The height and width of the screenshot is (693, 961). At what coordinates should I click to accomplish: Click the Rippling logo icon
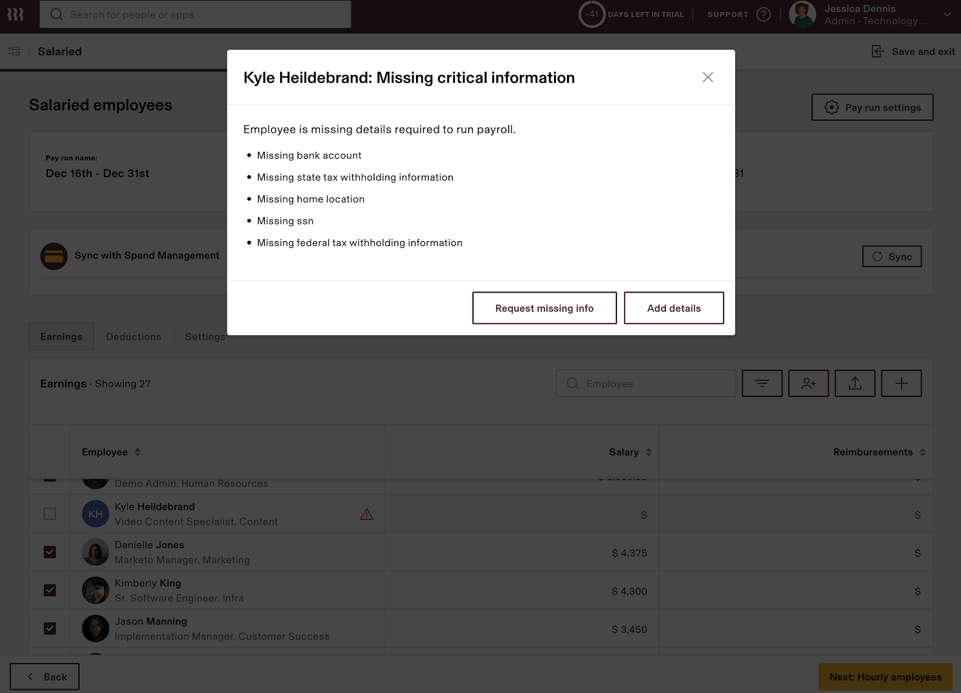coord(15,14)
